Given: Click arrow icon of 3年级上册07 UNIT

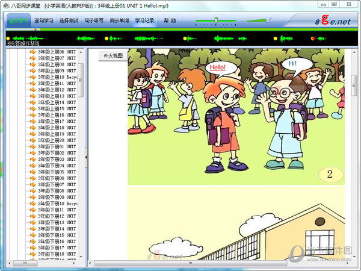Looking at the screenshot, I should click(x=32, y=58).
